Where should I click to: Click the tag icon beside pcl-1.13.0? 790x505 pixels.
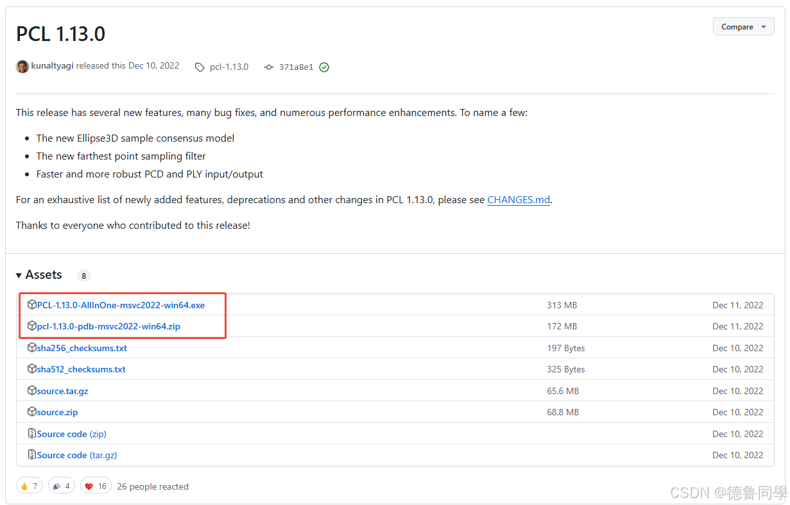click(x=200, y=67)
